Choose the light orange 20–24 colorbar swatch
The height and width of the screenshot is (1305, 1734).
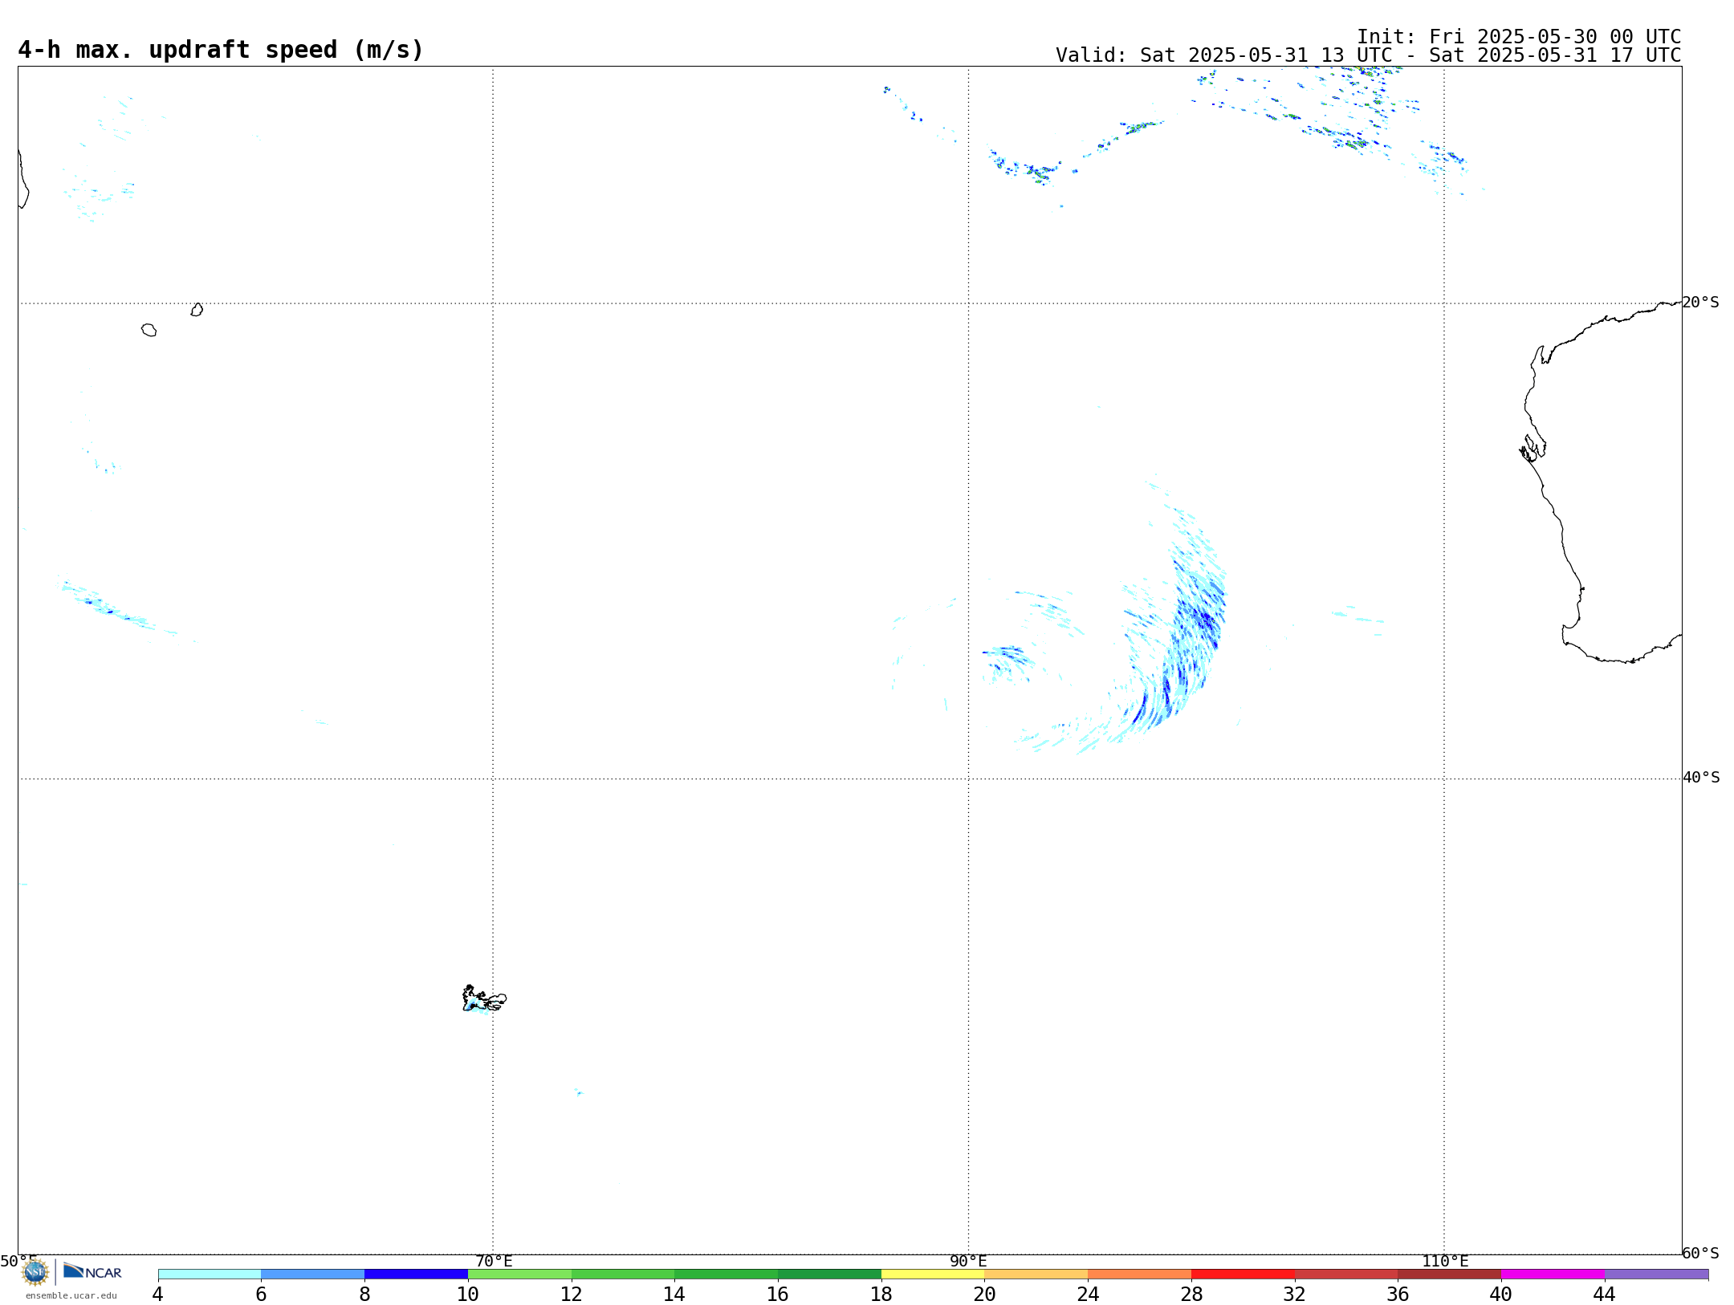pyautogui.click(x=1036, y=1275)
